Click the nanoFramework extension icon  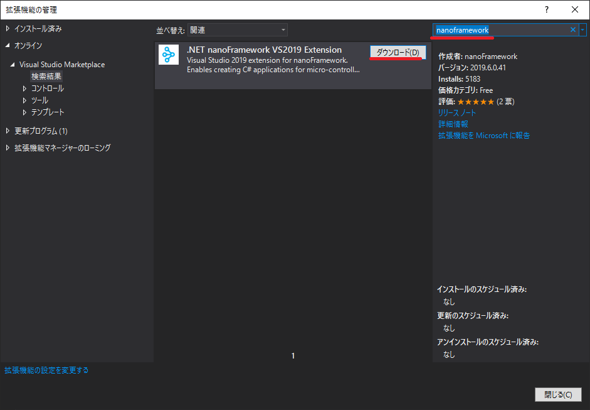coord(169,55)
